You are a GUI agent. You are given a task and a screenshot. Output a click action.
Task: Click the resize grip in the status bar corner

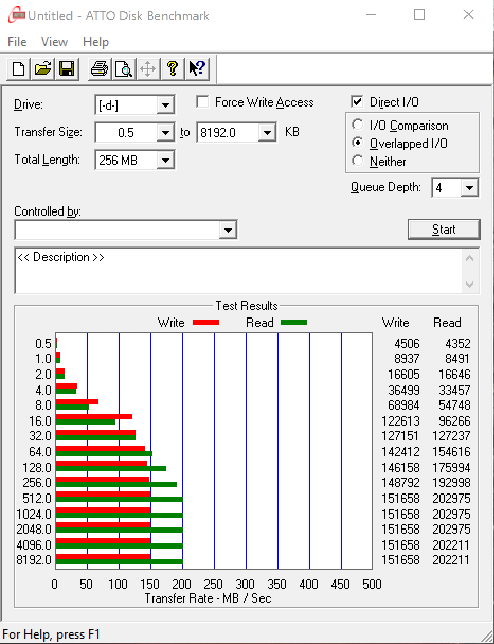487,636
